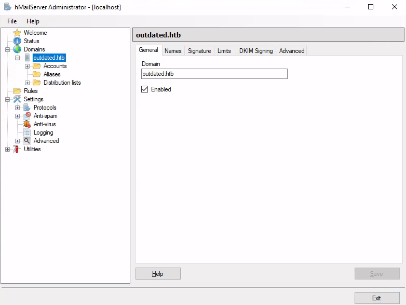Select the highlighted outdated.htb tree label
This screenshot has width=406, height=305.
[49, 58]
